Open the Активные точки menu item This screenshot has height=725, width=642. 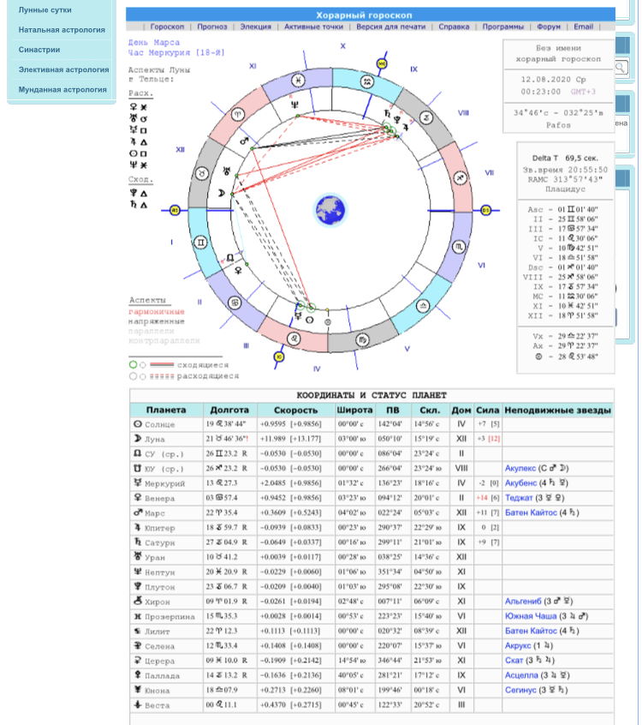click(x=313, y=27)
